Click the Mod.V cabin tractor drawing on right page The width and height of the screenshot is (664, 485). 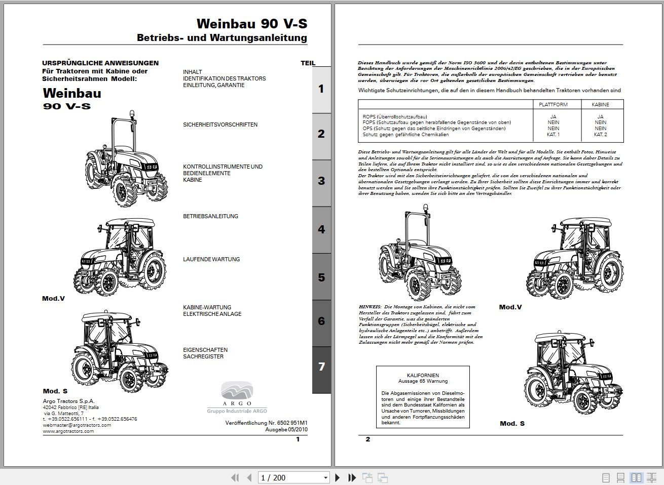[576, 258]
